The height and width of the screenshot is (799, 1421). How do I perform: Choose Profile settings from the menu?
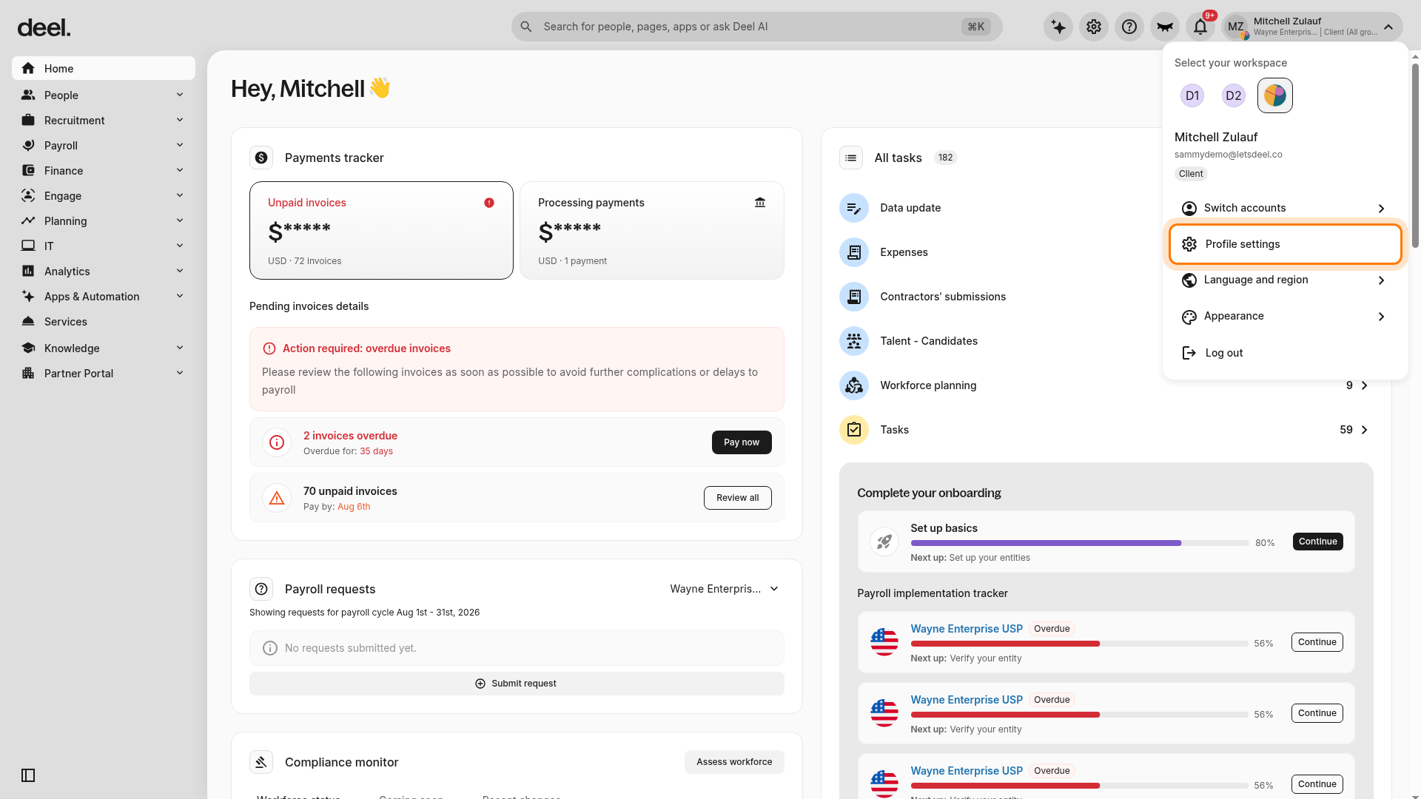1286,244
